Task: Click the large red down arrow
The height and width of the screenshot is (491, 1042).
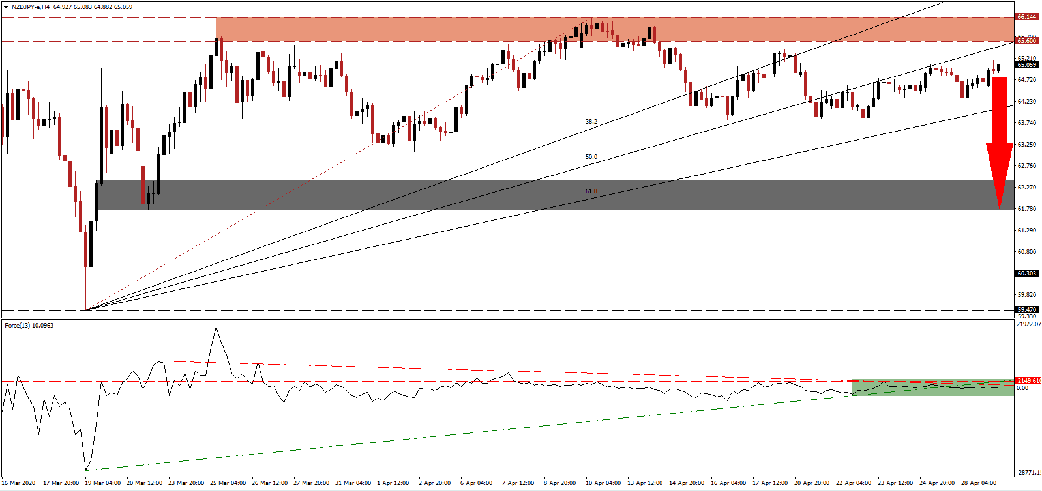Action: coord(999,143)
